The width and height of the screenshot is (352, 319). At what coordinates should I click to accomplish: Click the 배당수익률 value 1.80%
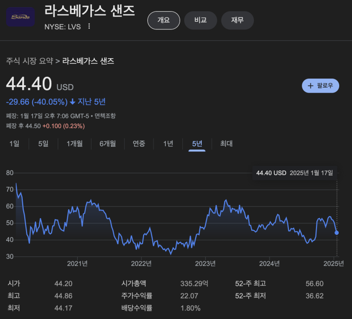pyautogui.click(x=190, y=308)
